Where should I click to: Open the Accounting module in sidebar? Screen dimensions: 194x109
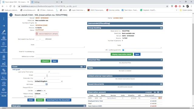4,64
